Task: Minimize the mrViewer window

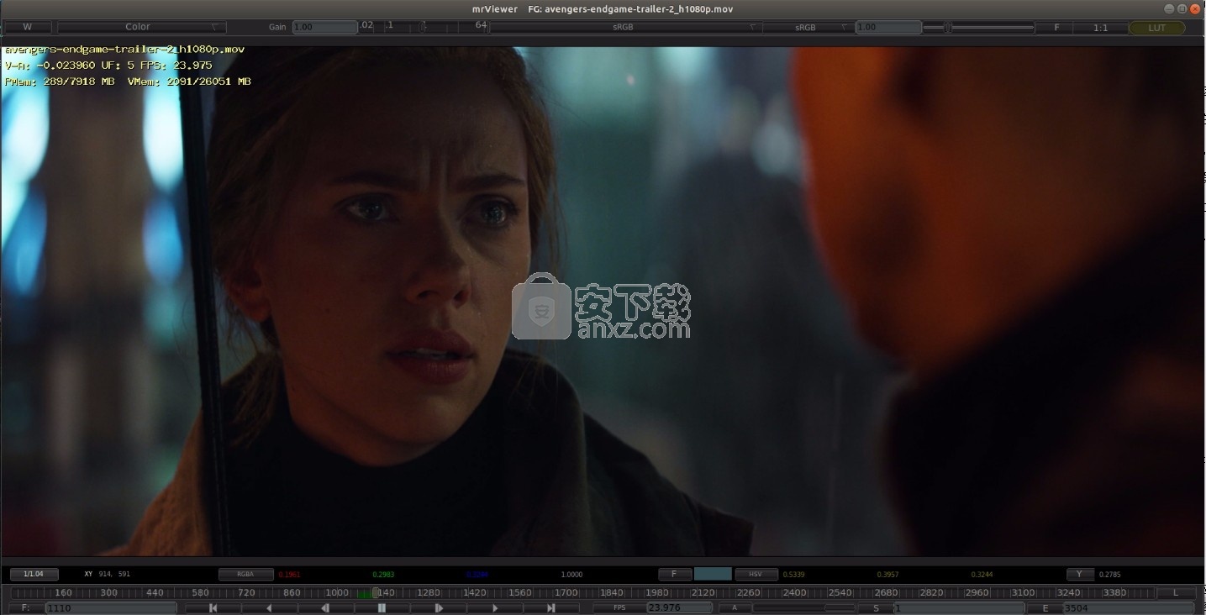Action: tap(1169, 8)
